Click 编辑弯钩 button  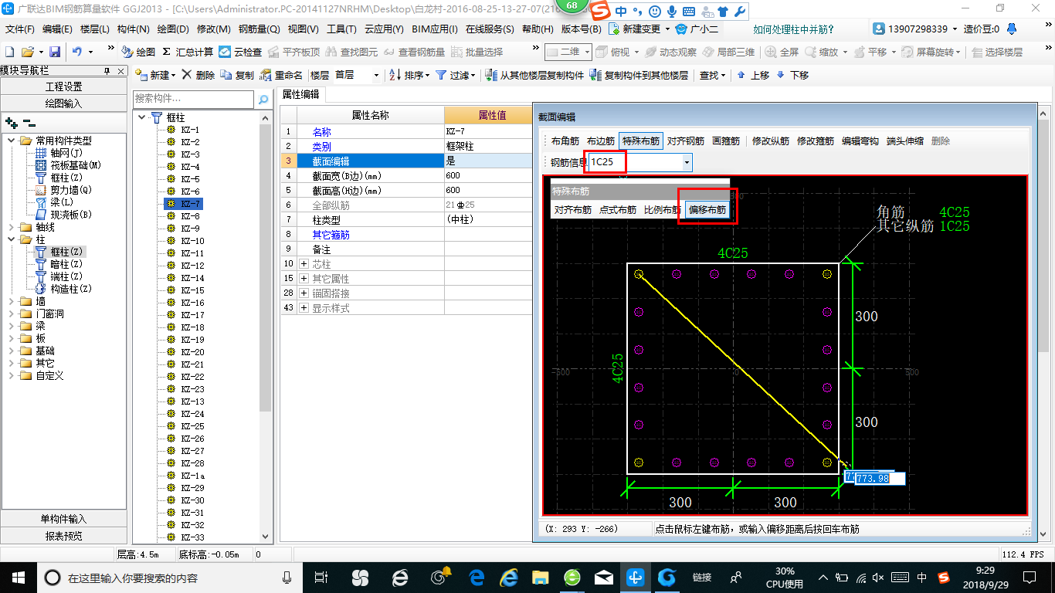860,141
